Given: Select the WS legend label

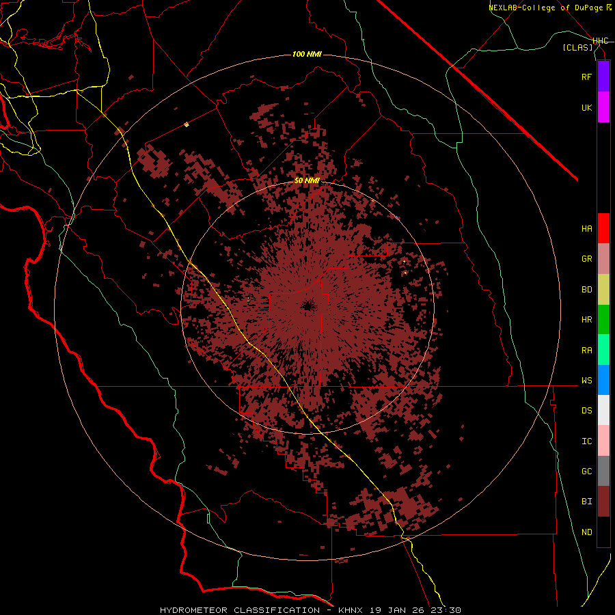Looking at the screenshot, I should coord(586,381).
